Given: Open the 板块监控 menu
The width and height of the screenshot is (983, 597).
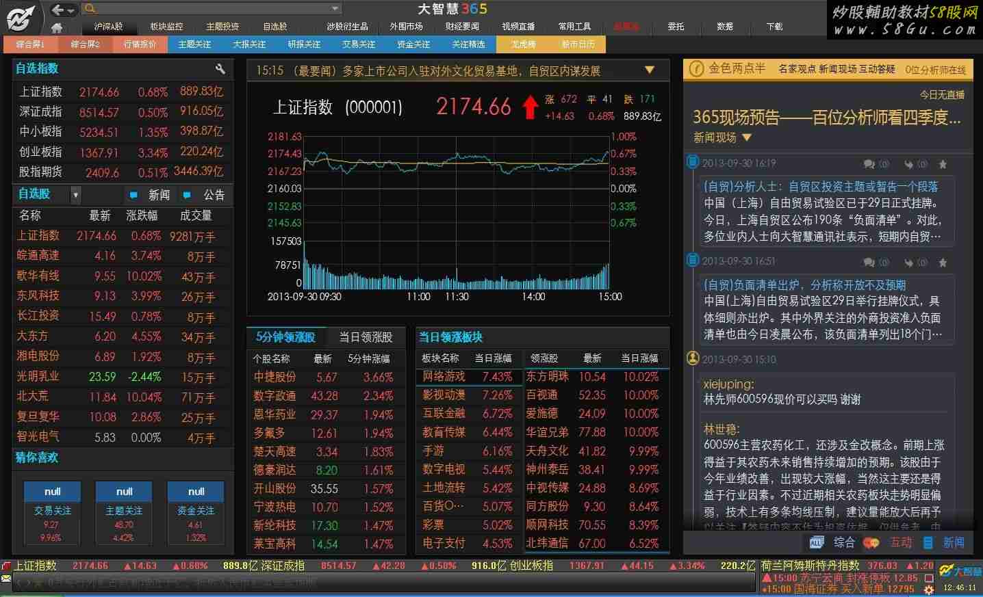Looking at the screenshot, I should pyautogui.click(x=166, y=27).
